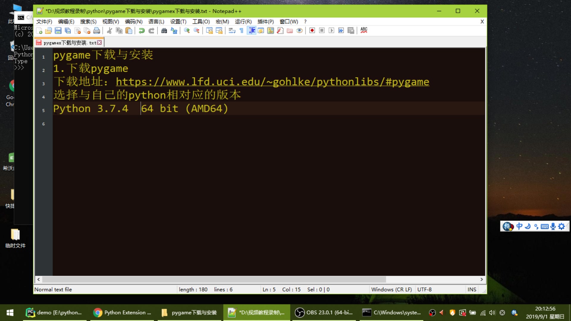Open the Windows Start menu
571x321 pixels.
[x=10, y=313]
